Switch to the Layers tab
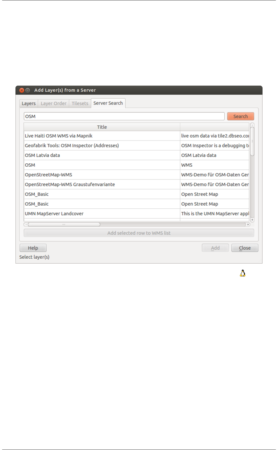The width and height of the screenshot is (278, 450). [28, 104]
